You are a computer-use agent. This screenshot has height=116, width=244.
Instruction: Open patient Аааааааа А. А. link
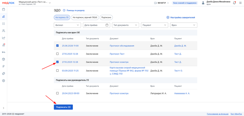point(182,93)
